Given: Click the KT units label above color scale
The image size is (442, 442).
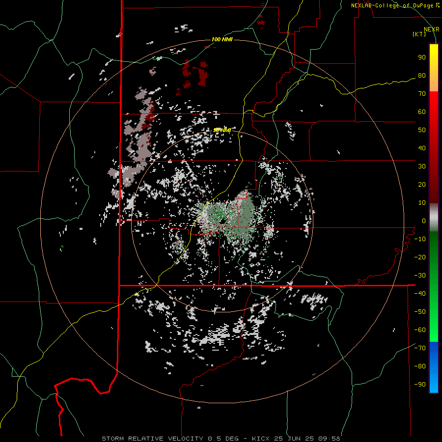Looking at the screenshot, I should [419, 34].
